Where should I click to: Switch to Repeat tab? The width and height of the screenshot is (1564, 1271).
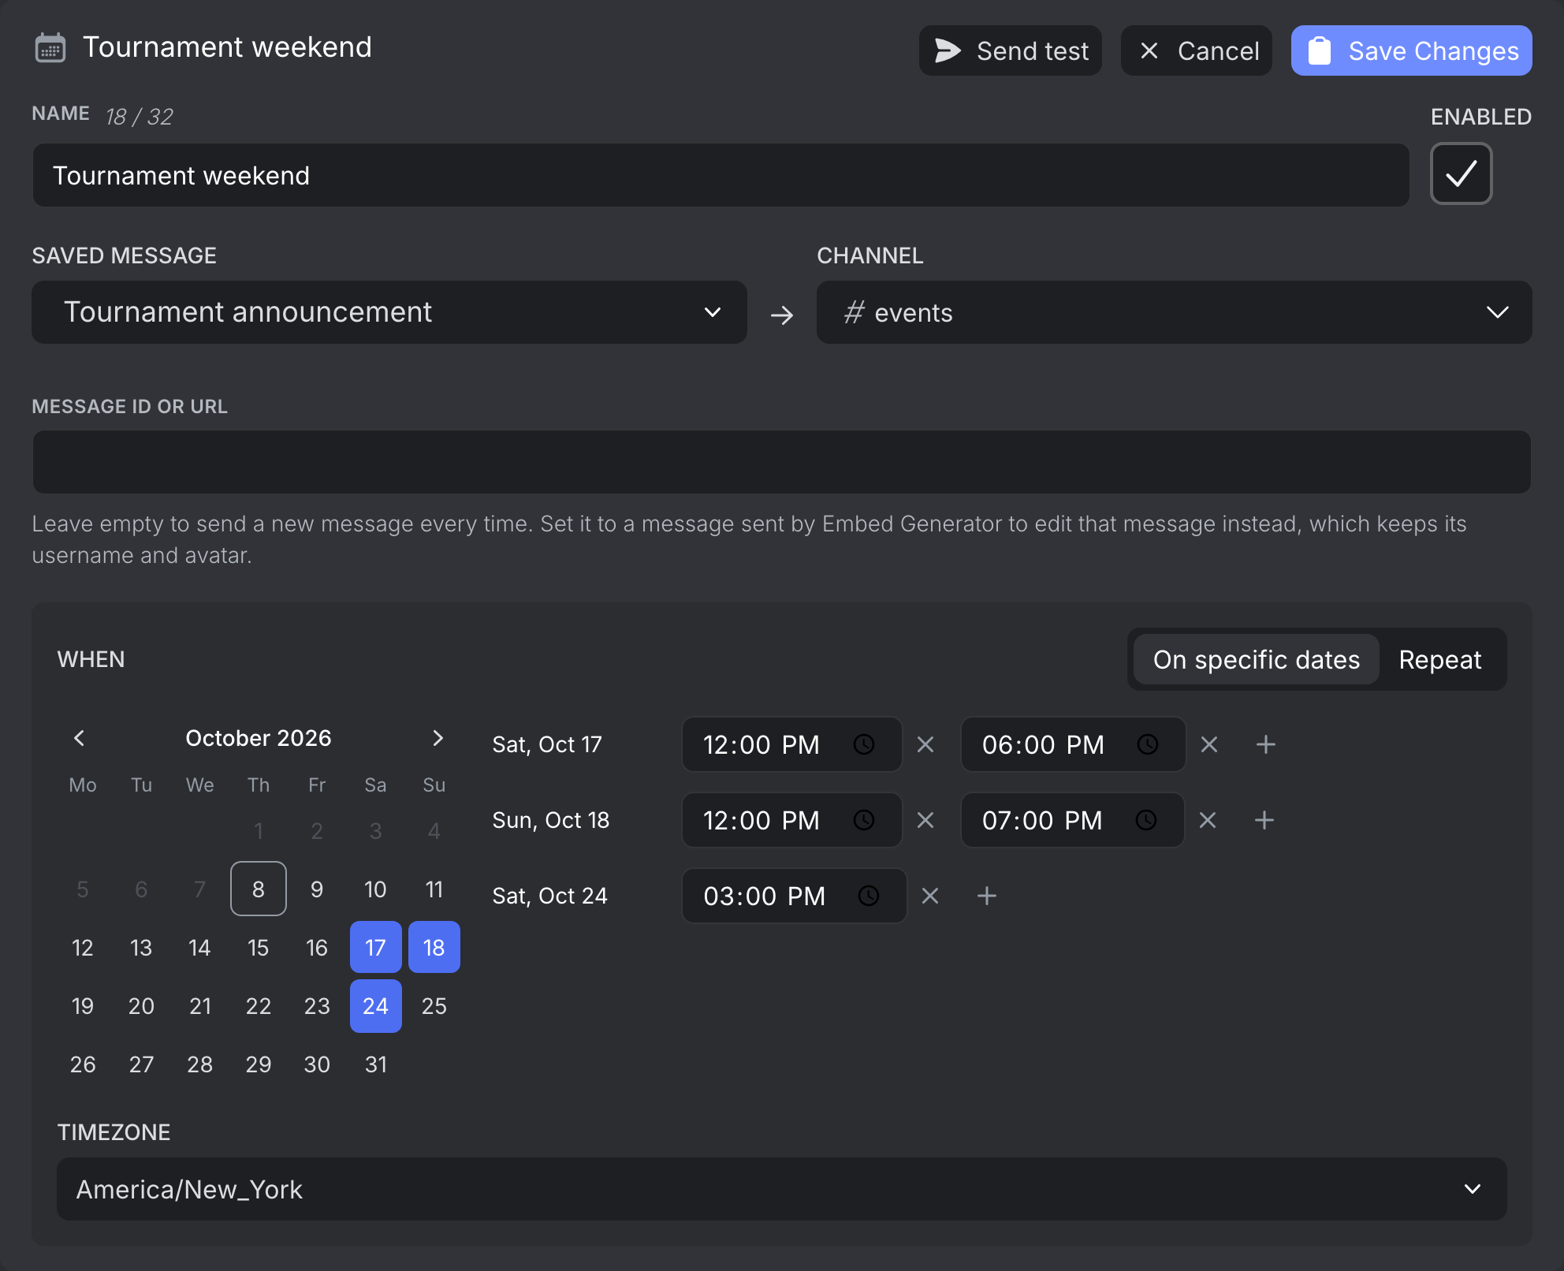tap(1439, 659)
